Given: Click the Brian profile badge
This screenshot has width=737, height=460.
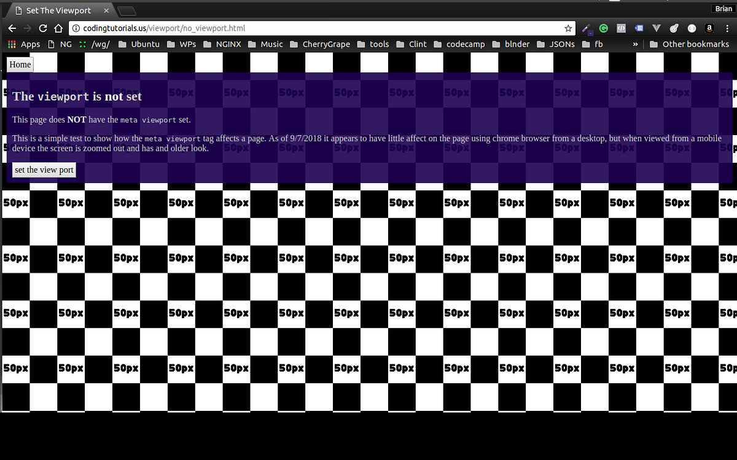Looking at the screenshot, I should tap(723, 8).
